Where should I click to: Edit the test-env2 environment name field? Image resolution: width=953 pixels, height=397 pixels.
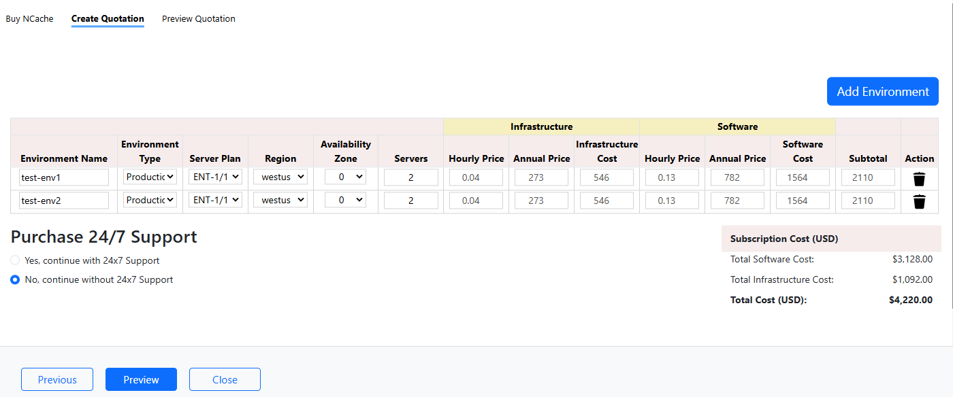click(x=64, y=200)
